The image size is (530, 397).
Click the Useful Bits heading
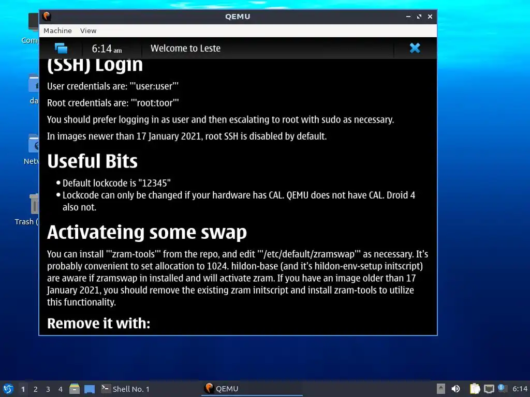click(92, 161)
